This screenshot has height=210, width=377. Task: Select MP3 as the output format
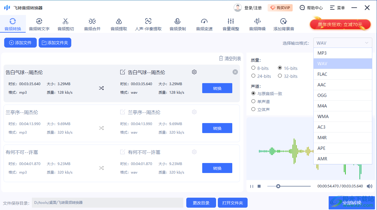[x=322, y=53]
